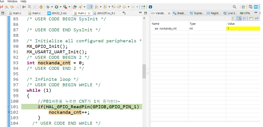Close the Variables view tab
The height and width of the screenshot is (127, 263).
pos(169,13)
